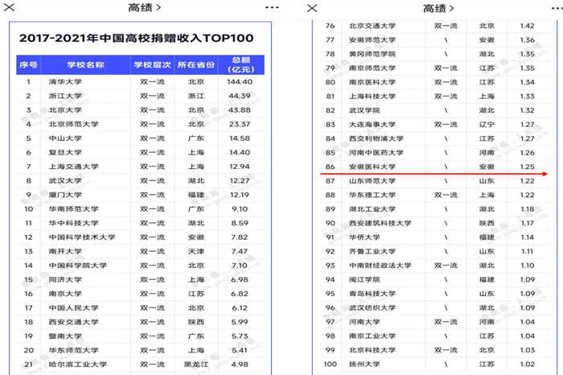
Task: Click 南开大学 in row 13
Action: 65,251
